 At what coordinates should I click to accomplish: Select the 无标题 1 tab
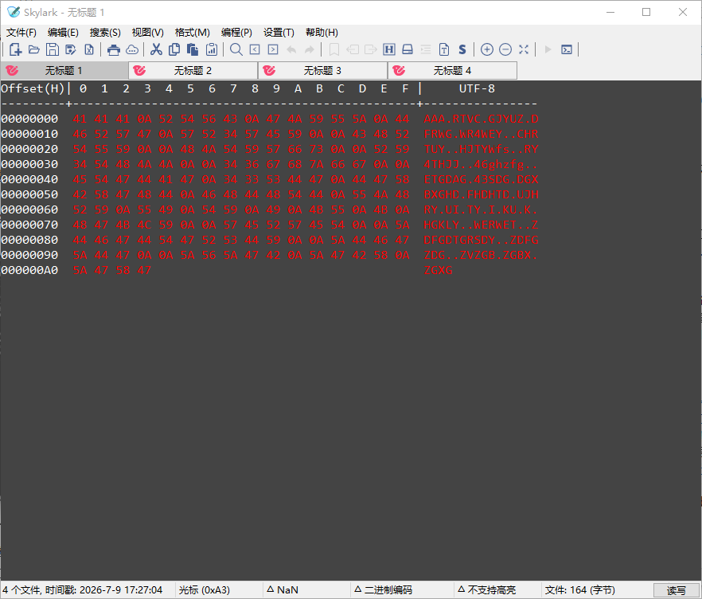pos(64,70)
